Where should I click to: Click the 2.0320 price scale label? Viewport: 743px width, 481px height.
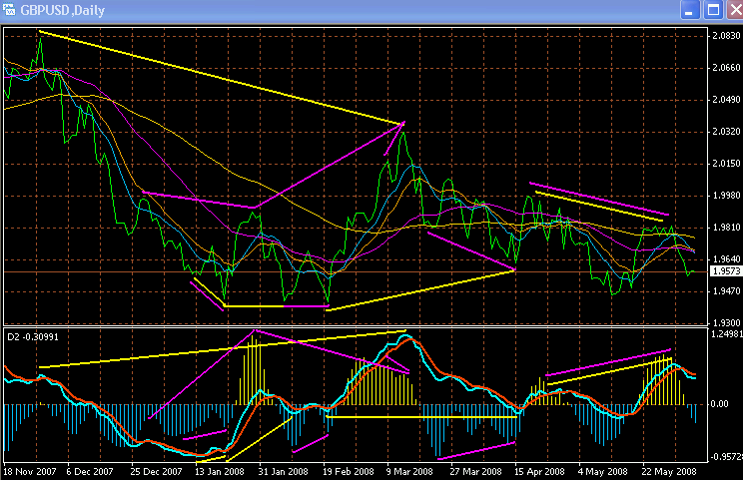pos(726,131)
